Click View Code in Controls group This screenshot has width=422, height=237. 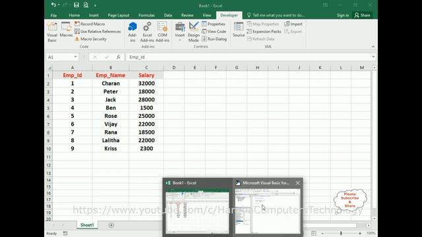pyautogui.click(x=214, y=32)
